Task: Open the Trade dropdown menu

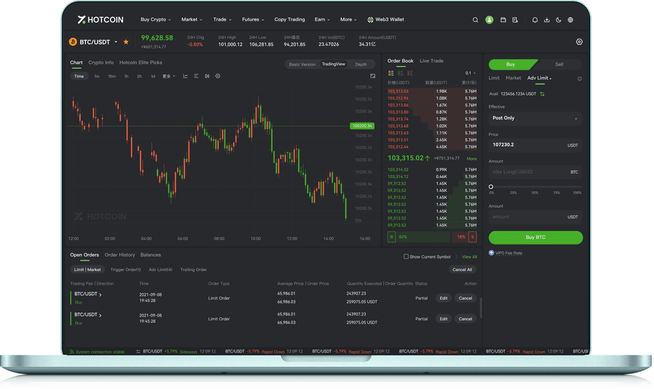Action: click(222, 20)
